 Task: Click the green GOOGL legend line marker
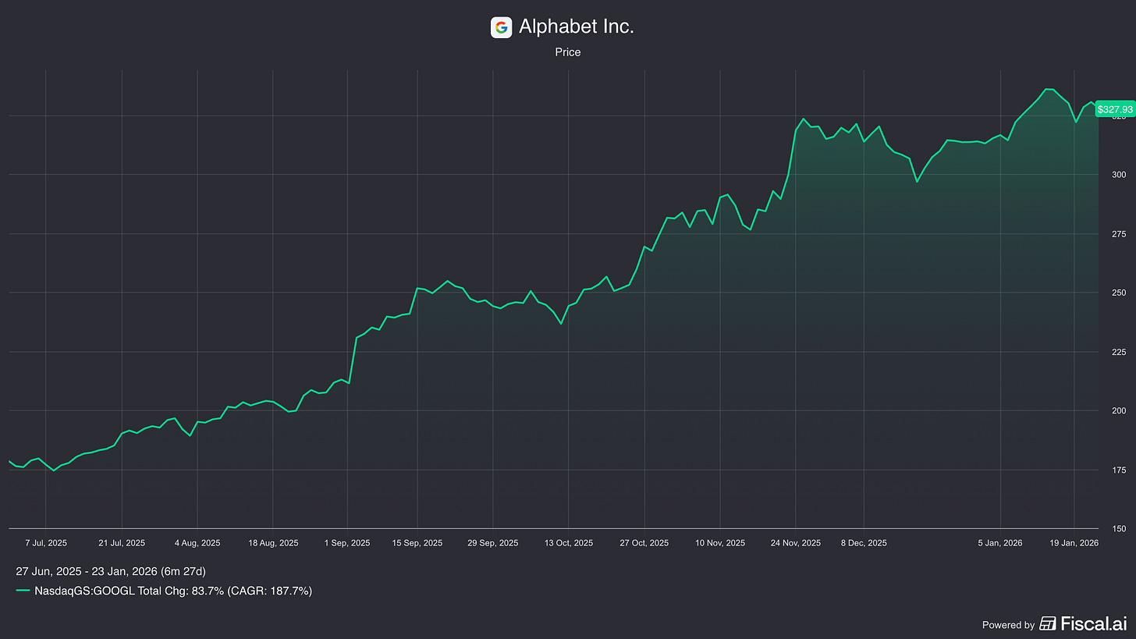coord(23,591)
